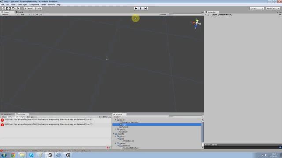Select the Console tab
The height and width of the screenshot is (158, 282).
pyautogui.click(x=22, y=114)
